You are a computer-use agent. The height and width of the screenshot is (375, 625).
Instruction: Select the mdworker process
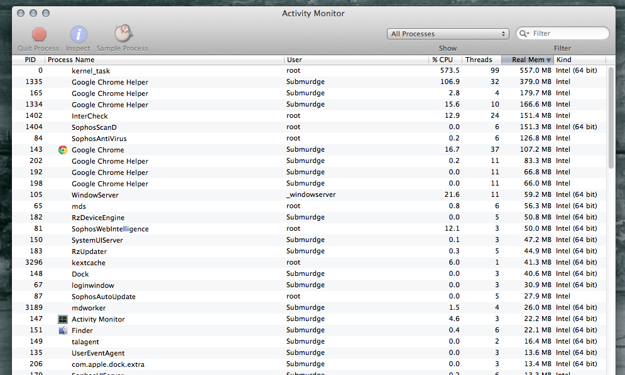click(x=309, y=307)
